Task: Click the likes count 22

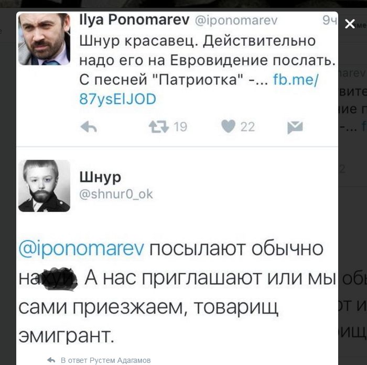Action: pyautogui.click(x=247, y=126)
